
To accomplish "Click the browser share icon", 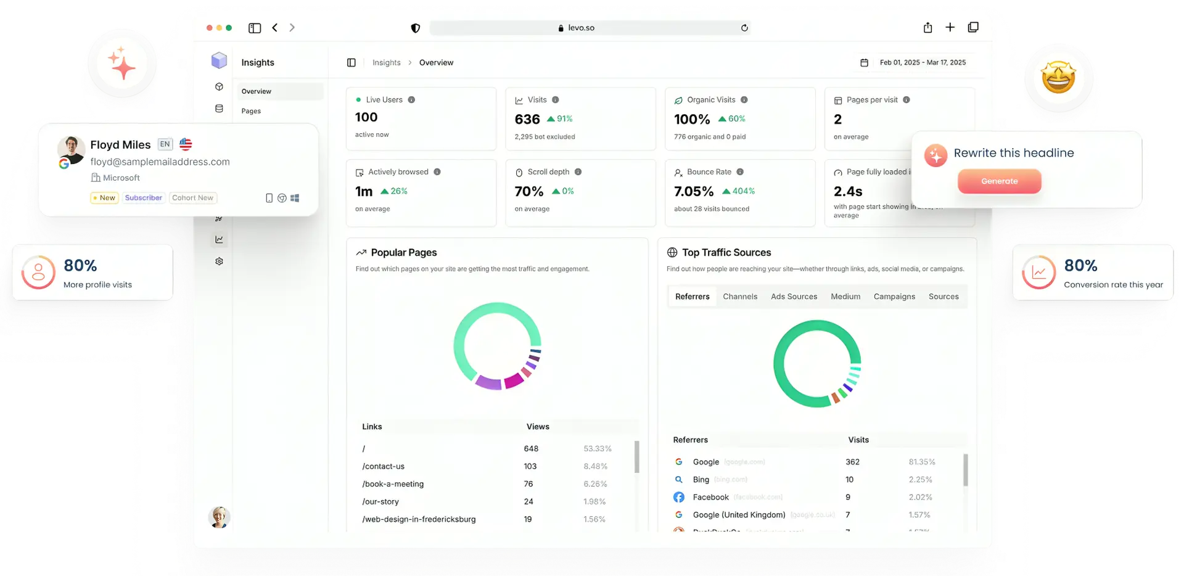I will click(x=927, y=28).
